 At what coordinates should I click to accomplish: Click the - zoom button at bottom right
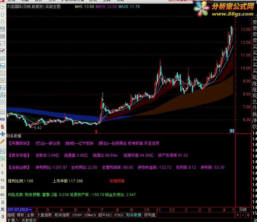click(243, 215)
